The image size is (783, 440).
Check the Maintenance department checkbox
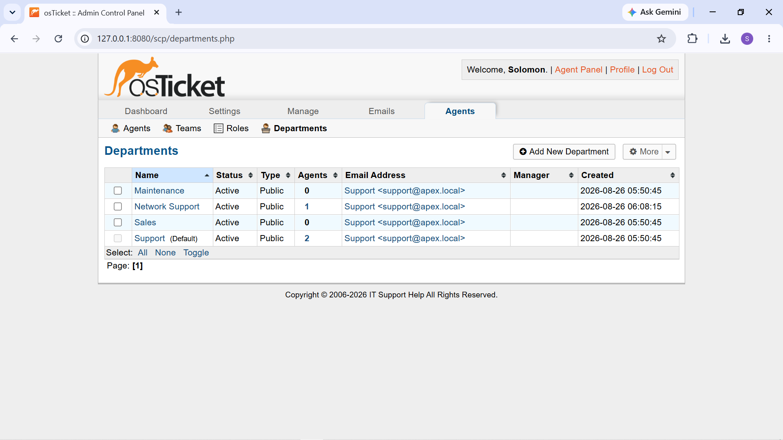click(118, 191)
